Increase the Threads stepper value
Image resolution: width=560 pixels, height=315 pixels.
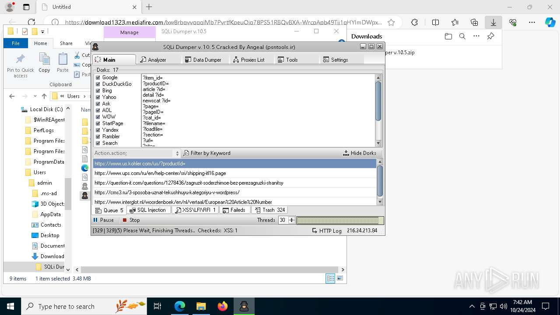pos(292,218)
